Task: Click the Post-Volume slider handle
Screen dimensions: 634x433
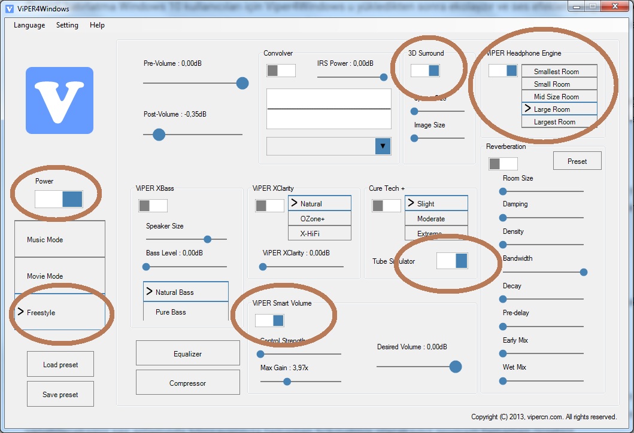Action: pos(159,135)
